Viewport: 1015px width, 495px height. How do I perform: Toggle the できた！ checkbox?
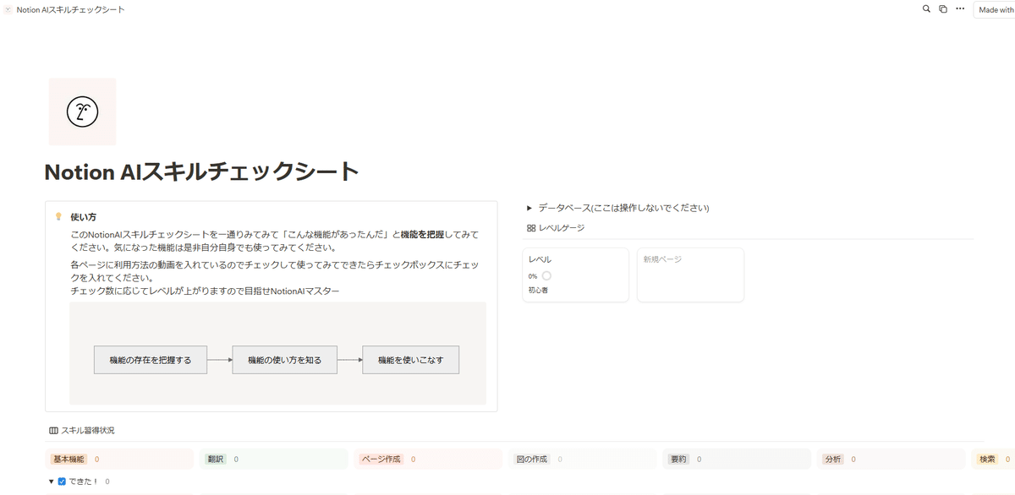click(62, 481)
